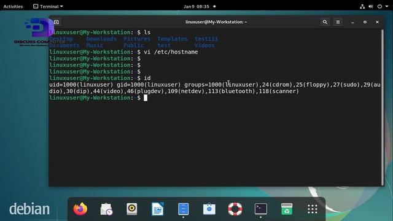Launch Firefox from the dock
This screenshot has width=393, height=221.
tap(80, 209)
